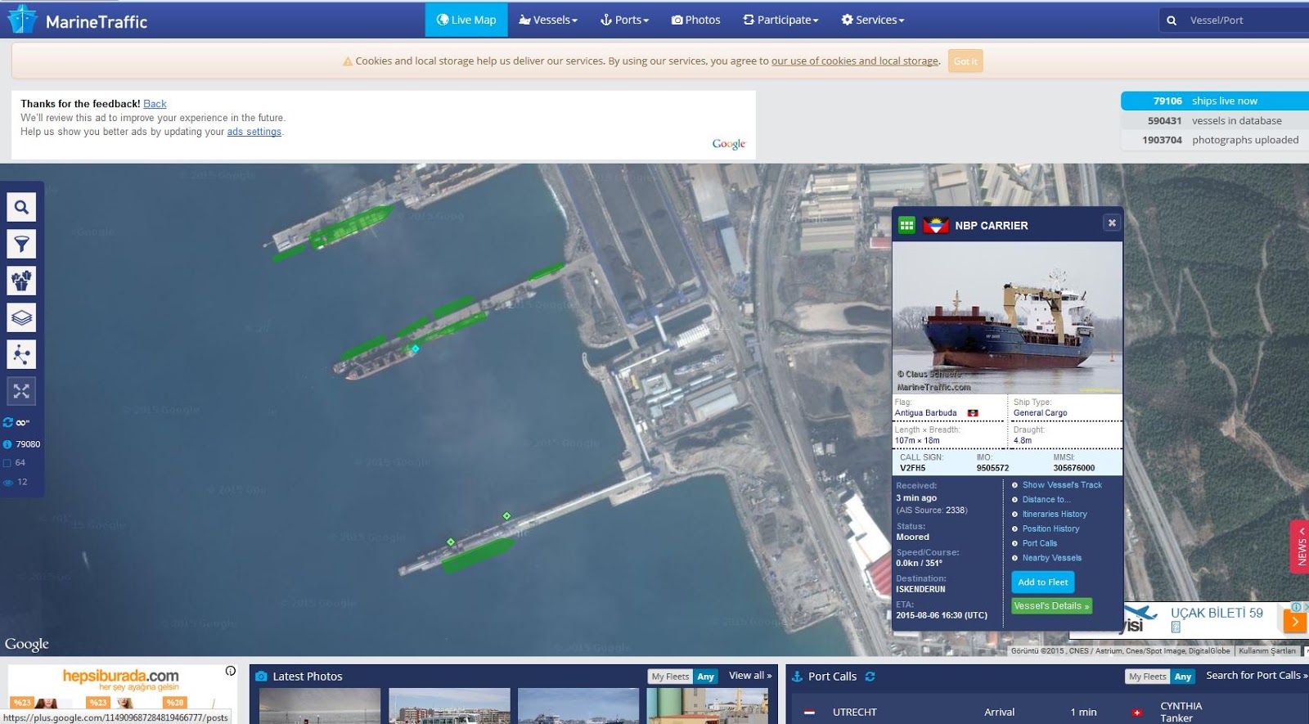Select the cyan diamond vessel marker on map
The image size is (1309, 724).
(x=416, y=349)
